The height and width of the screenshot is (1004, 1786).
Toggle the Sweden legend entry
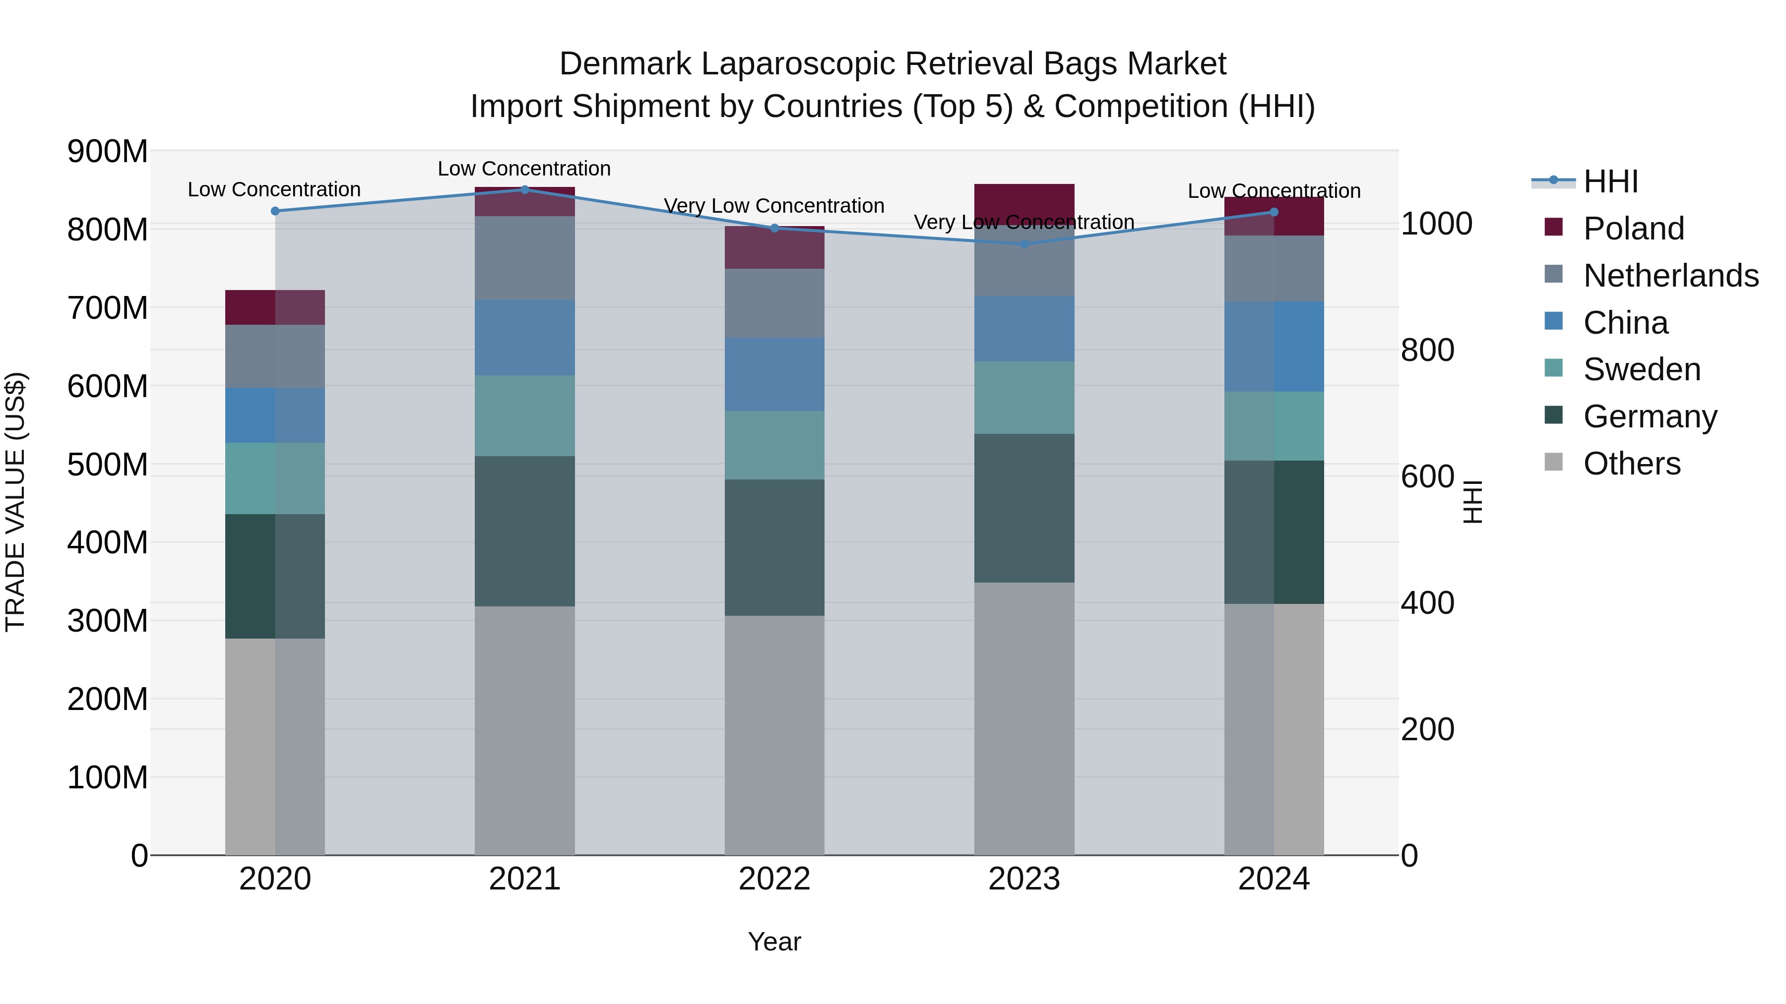pyautogui.click(x=1622, y=368)
